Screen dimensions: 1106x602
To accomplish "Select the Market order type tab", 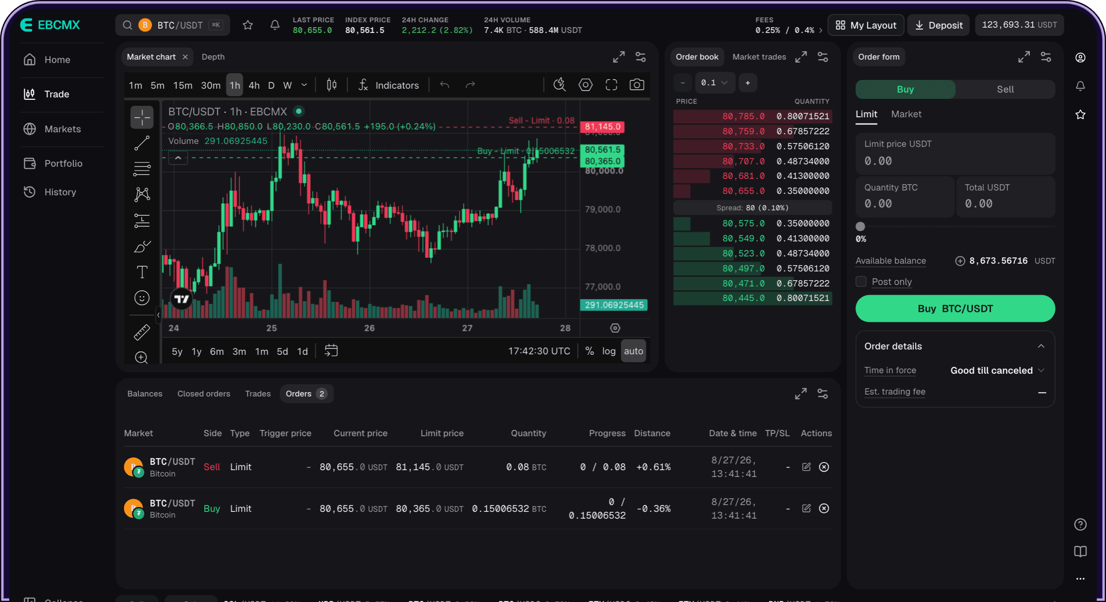I will coord(906,114).
